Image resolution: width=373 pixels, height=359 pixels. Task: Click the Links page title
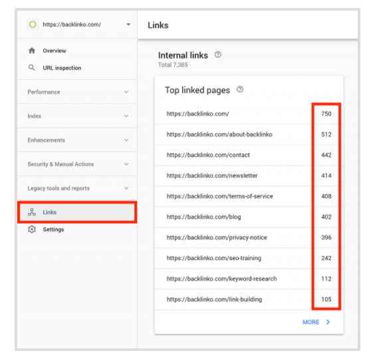click(158, 25)
